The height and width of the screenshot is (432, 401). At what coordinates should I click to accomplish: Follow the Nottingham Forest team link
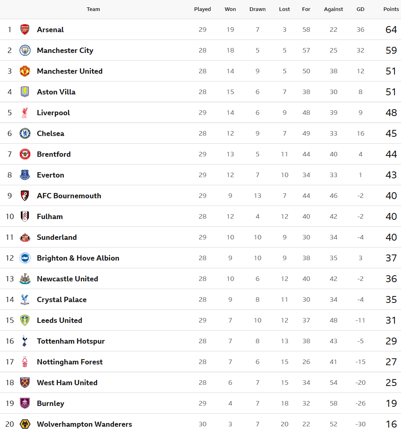[70, 362]
